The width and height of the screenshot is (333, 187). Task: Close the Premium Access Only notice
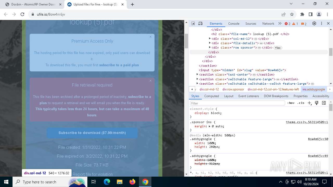[x=150, y=37]
